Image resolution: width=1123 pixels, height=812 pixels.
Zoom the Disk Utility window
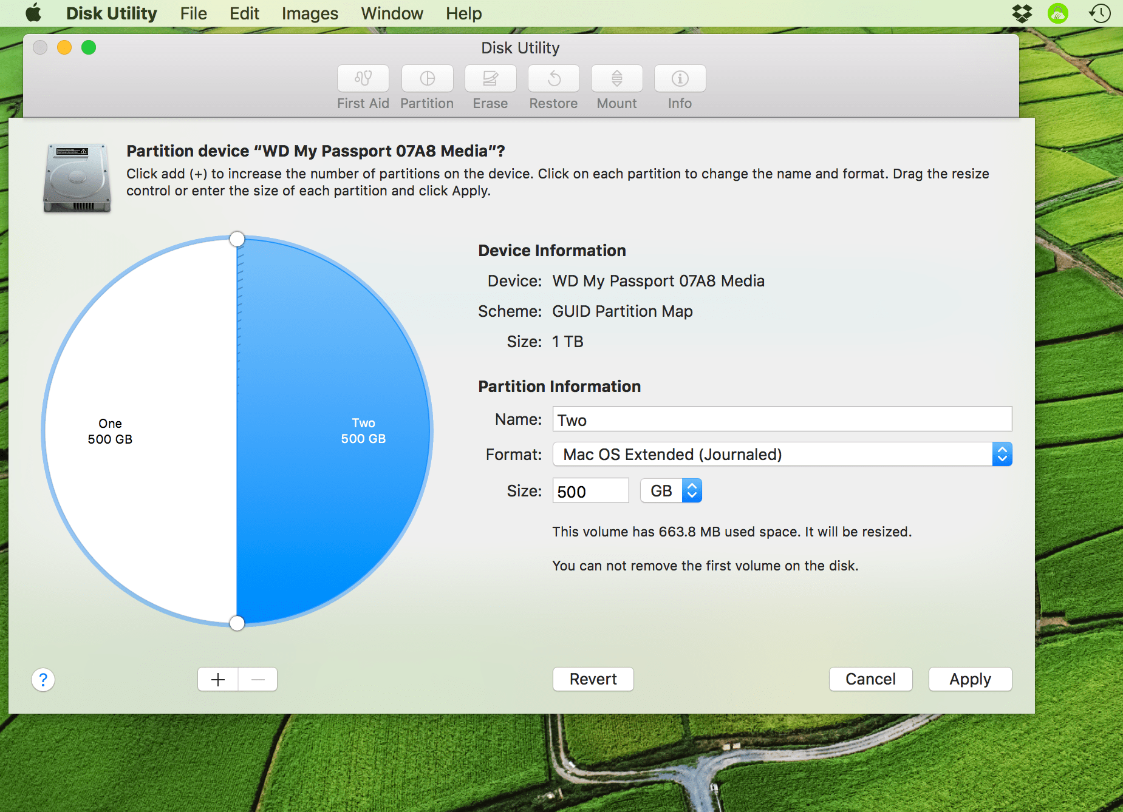click(x=89, y=47)
